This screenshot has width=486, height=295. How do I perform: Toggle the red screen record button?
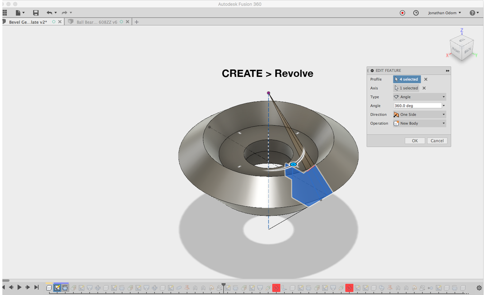[402, 13]
